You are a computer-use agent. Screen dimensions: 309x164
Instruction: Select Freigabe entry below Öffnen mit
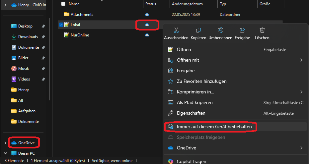coord(235,71)
